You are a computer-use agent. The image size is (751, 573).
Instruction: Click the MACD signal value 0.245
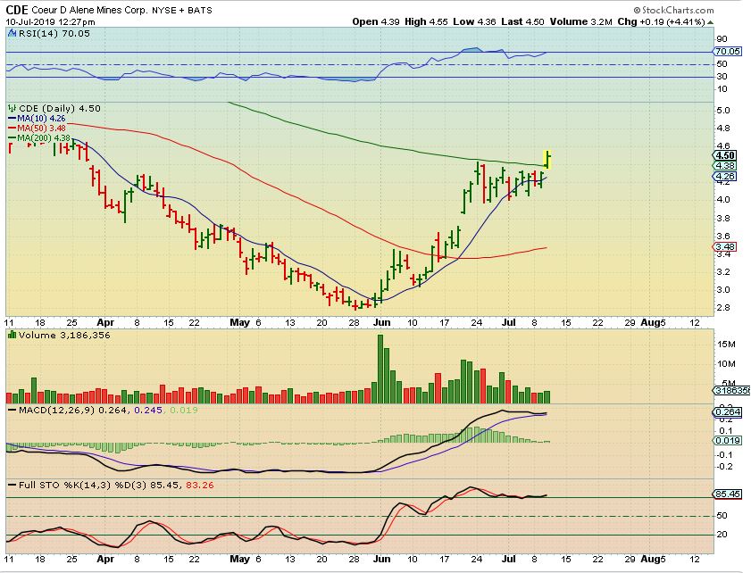148,411
